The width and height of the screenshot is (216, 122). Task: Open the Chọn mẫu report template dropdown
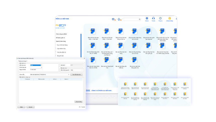click(x=49, y=74)
